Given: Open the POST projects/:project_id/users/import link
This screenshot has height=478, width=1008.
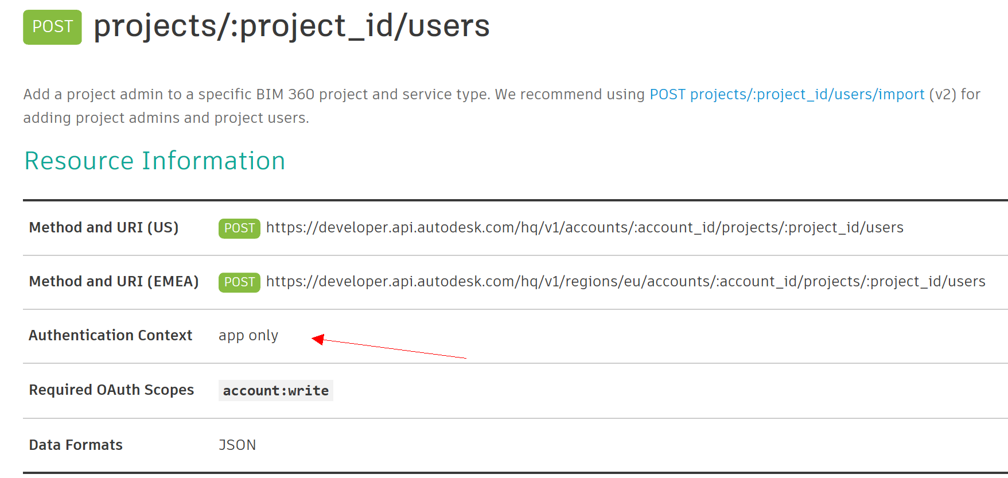Looking at the screenshot, I should pos(787,95).
